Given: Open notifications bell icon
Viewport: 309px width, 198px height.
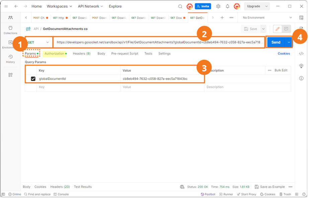Looking at the screenshot, I should (227, 6).
